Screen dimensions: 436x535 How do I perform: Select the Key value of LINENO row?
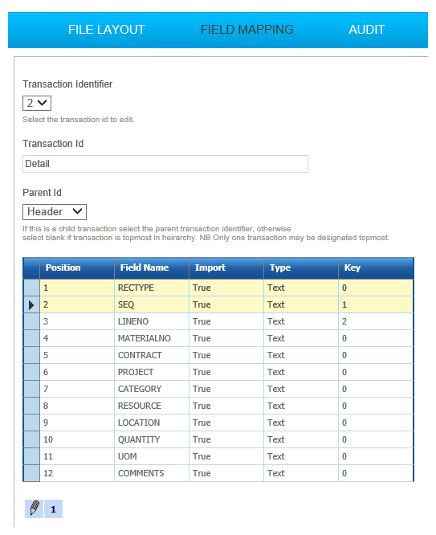376,322
